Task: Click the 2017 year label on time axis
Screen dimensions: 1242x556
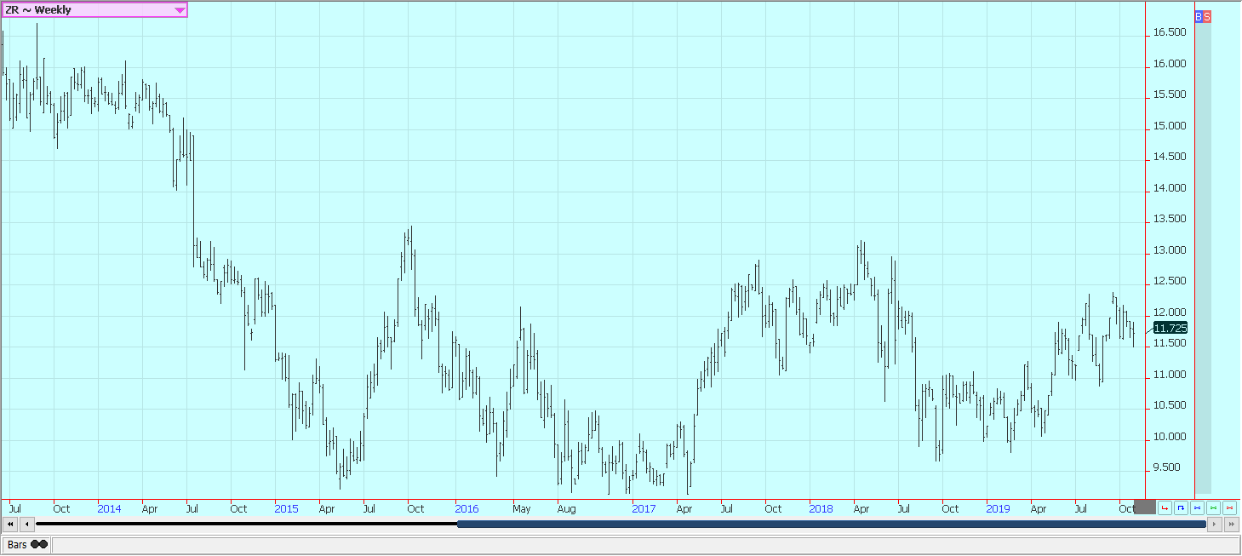Action: tap(644, 508)
